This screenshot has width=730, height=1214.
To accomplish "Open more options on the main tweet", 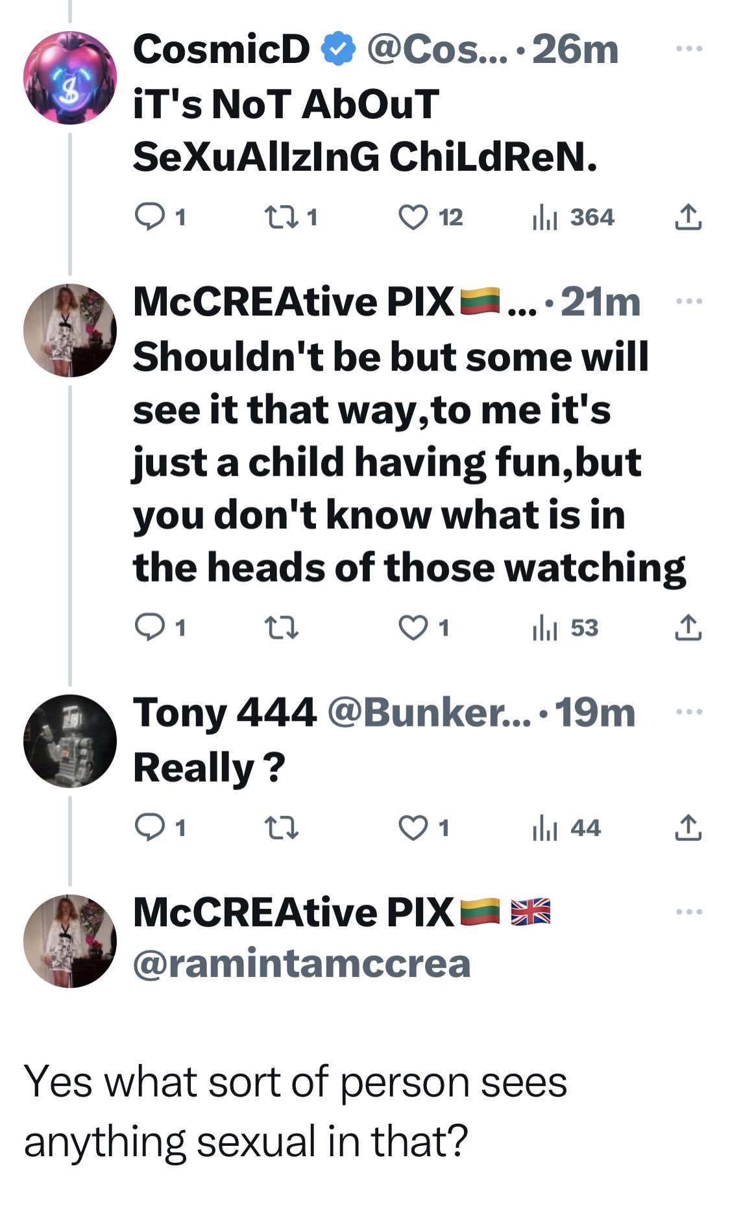I will pos(688,911).
